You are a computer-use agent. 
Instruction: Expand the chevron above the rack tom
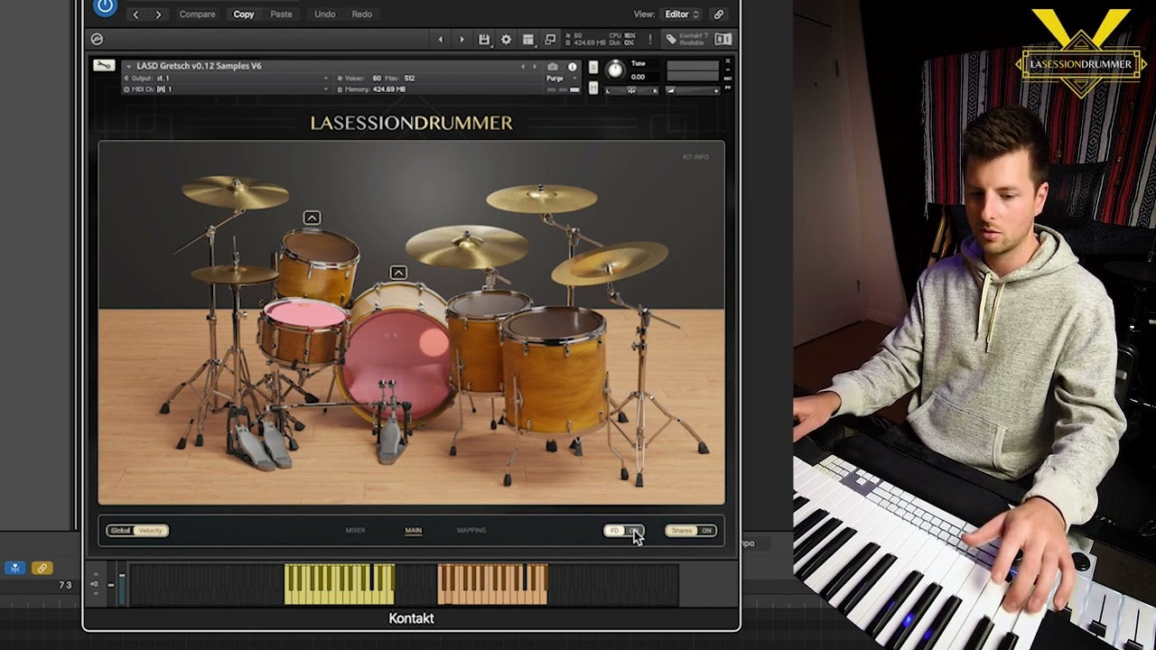coord(312,218)
